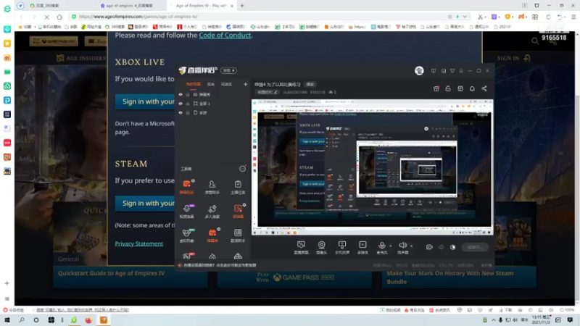Viewport: 580px width, 326px height.
Task: Open the toolbox settings circle icon
Action: (x=242, y=169)
